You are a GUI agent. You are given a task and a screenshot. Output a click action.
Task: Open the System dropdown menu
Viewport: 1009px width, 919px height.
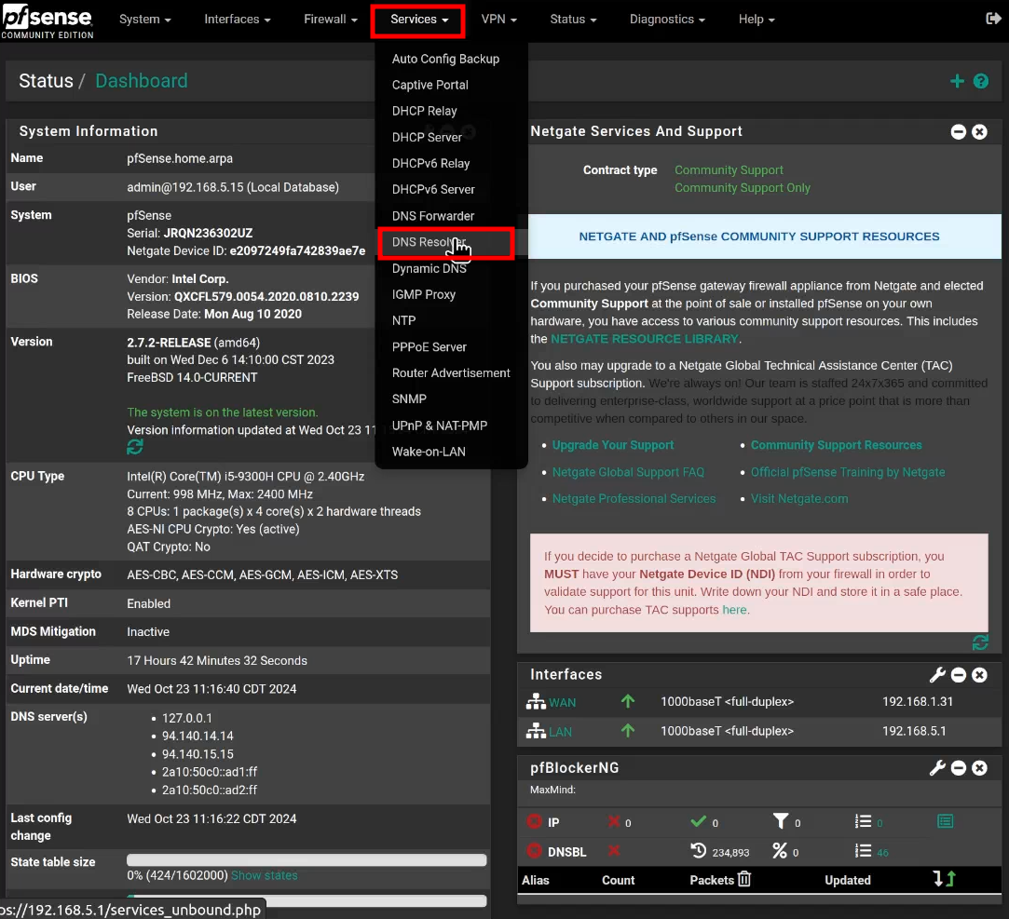pyautogui.click(x=144, y=20)
